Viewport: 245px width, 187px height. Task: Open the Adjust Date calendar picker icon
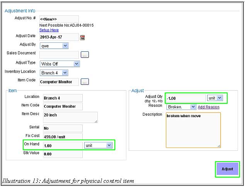82,37
